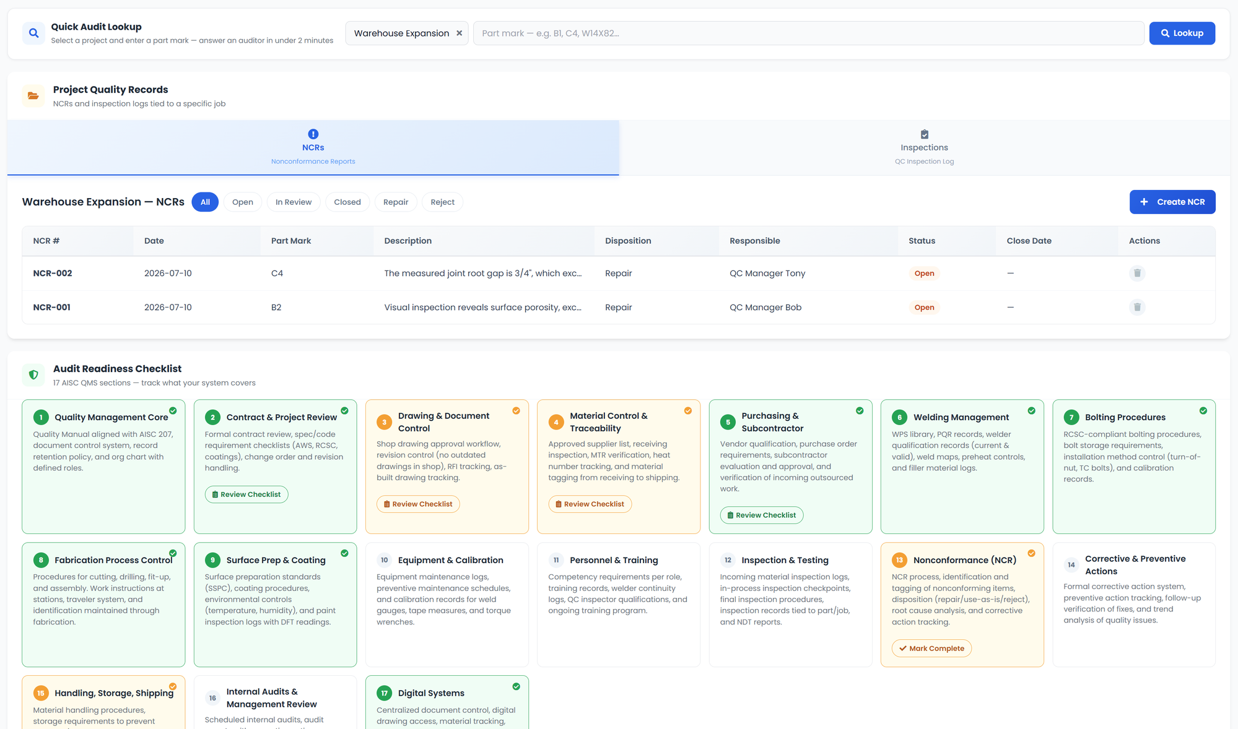This screenshot has width=1238, height=729.
Task: Toggle Quality Management Core completion check
Action: pos(173,410)
